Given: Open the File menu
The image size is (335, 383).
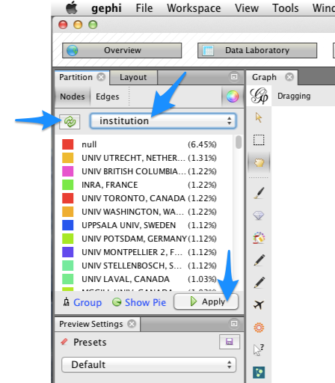Looking at the screenshot, I should pyautogui.click(x=144, y=8).
